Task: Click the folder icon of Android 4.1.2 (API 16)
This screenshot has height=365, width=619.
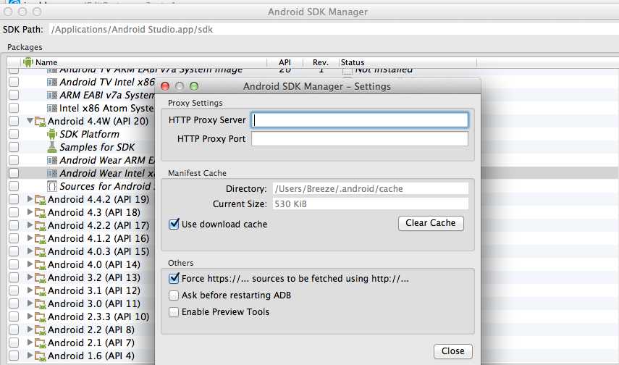Action: (41, 239)
